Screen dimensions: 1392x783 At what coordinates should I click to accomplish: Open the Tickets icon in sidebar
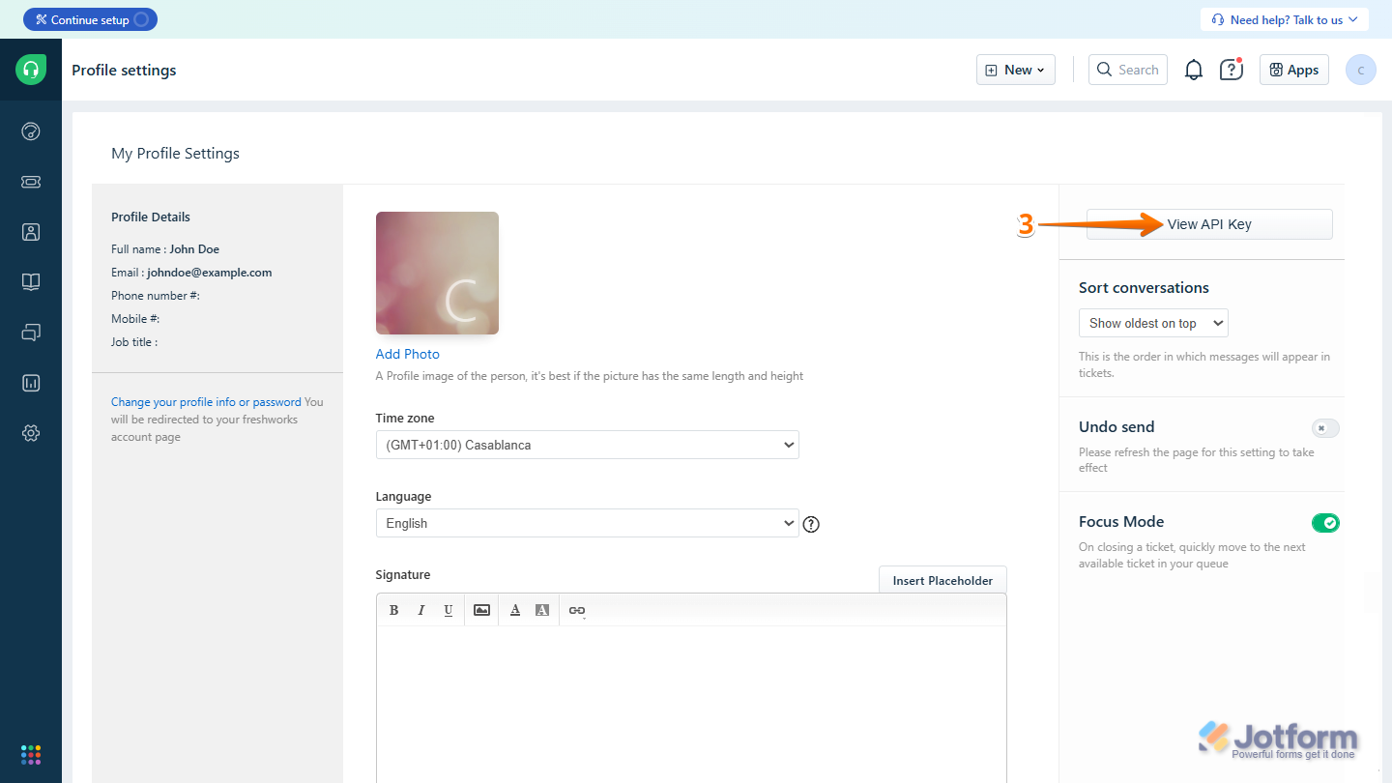[x=31, y=182]
